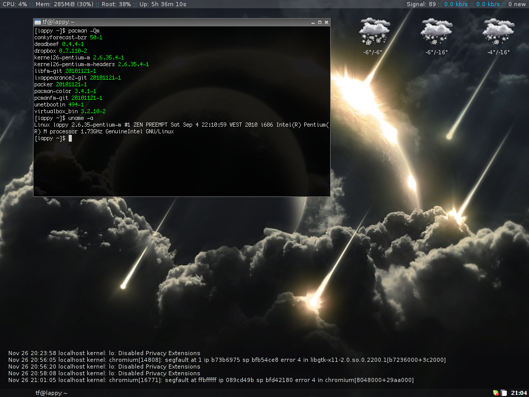Click the tf@lappy:~ terminal title text
Image resolution: width=529 pixels, height=397 pixels.
58,22
